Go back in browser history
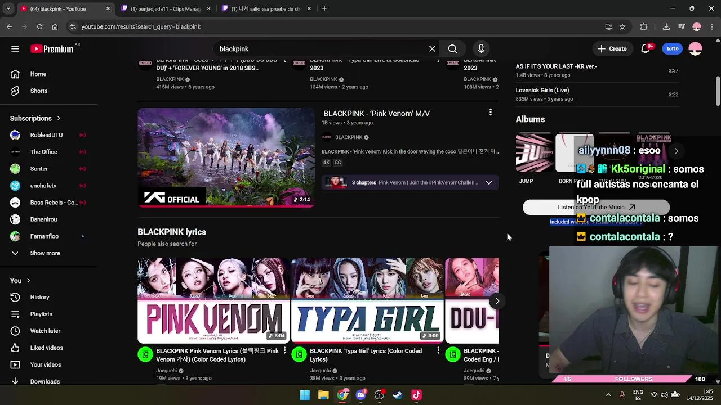Screen dimensions: 721x405 9,26
